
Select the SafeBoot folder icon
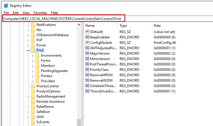coord(33,112)
